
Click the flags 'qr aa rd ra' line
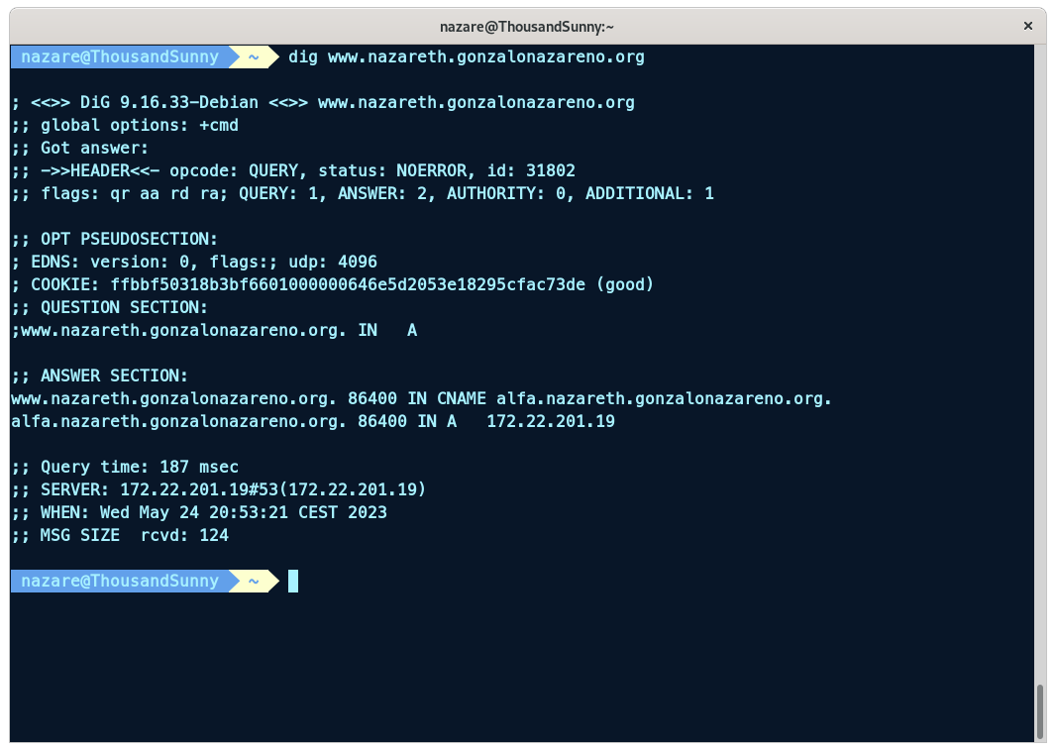click(x=362, y=193)
